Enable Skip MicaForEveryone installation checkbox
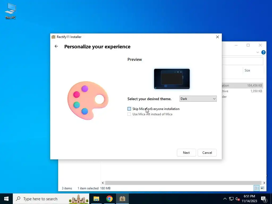 pos(129,109)
